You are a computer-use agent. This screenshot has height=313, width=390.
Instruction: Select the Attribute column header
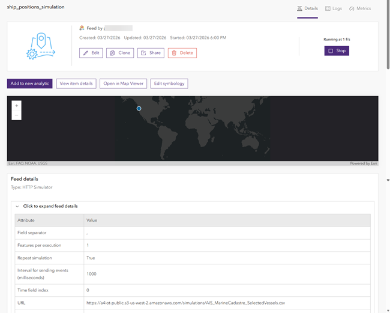pyautogui.click(x=49, y=220)
